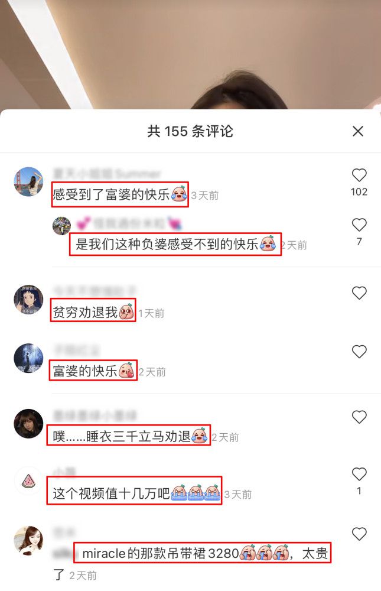Viewport: 381px width, 591px height.
Task: Open Golden Gate bridge avatar profile
Action: (x=28, y=181)
